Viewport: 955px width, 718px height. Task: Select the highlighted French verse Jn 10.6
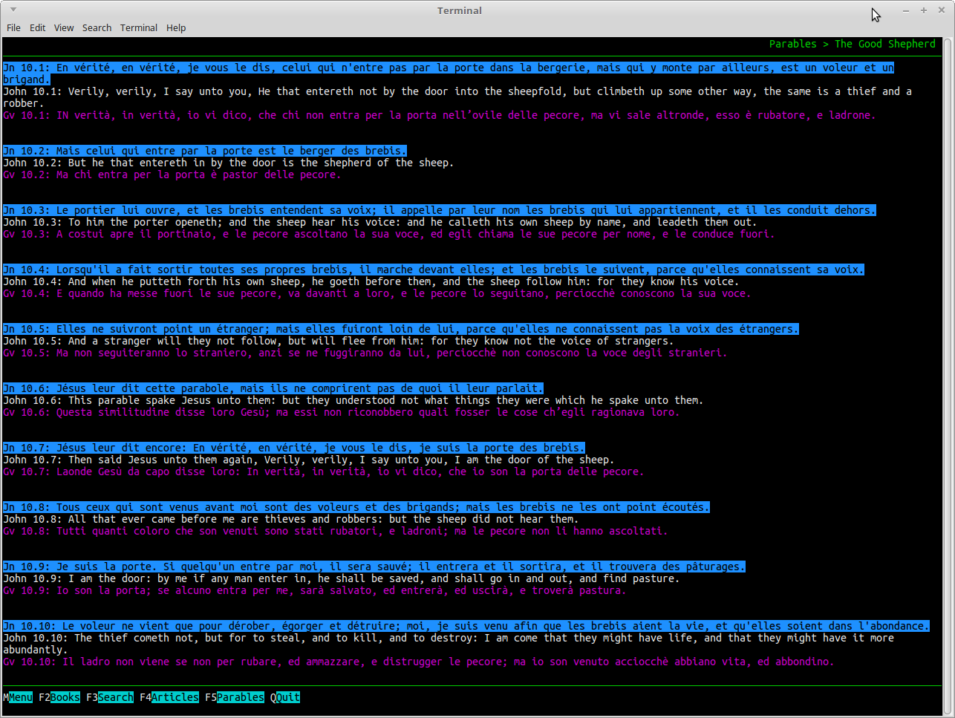click(x=273, y=388)
